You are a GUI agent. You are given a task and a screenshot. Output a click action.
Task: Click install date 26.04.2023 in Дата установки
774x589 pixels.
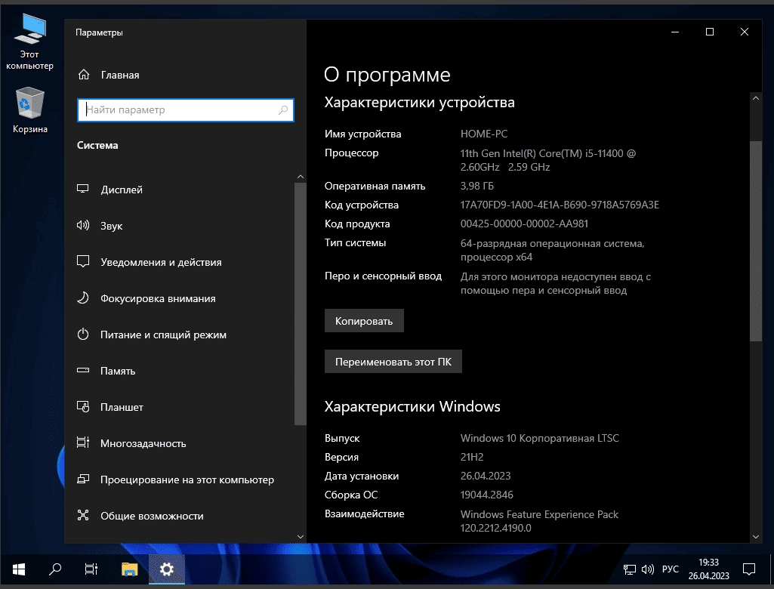coord(486,476)
